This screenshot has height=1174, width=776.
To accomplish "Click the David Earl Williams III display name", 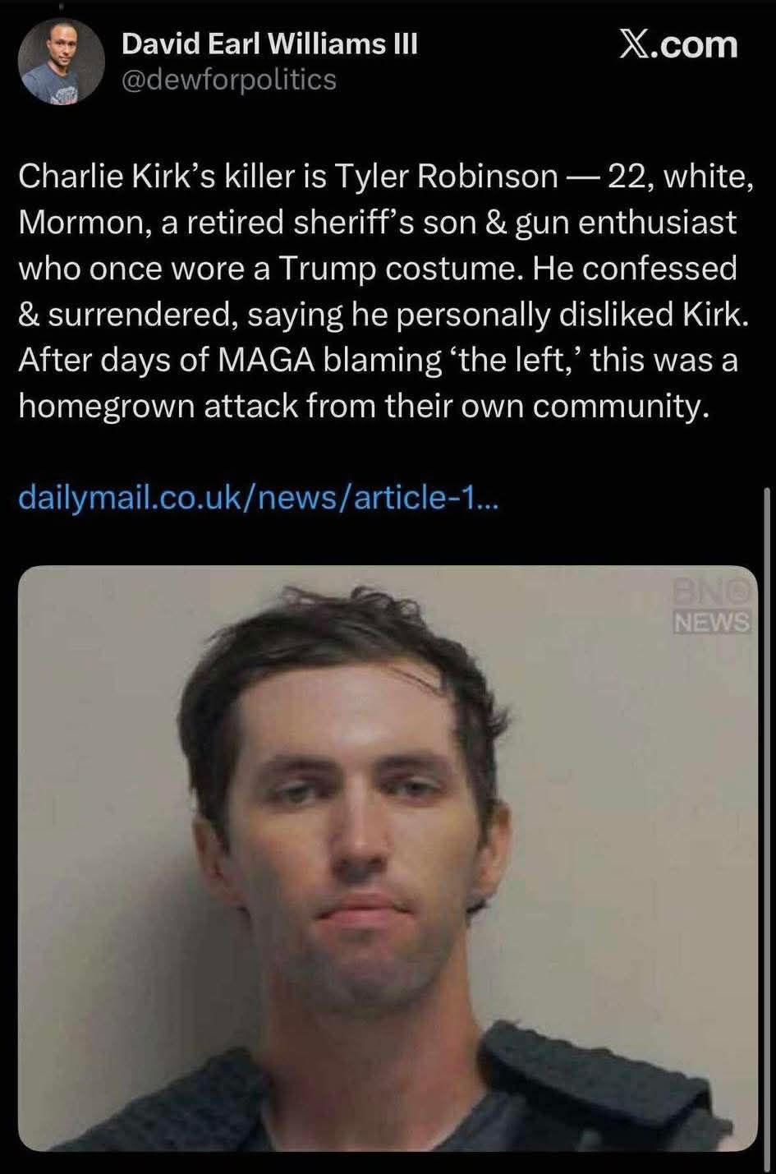I will [269, 44].
